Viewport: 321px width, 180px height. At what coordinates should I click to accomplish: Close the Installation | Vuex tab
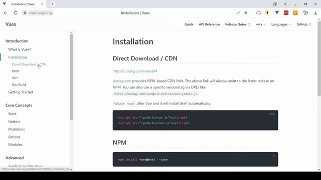tap(42, 4)
